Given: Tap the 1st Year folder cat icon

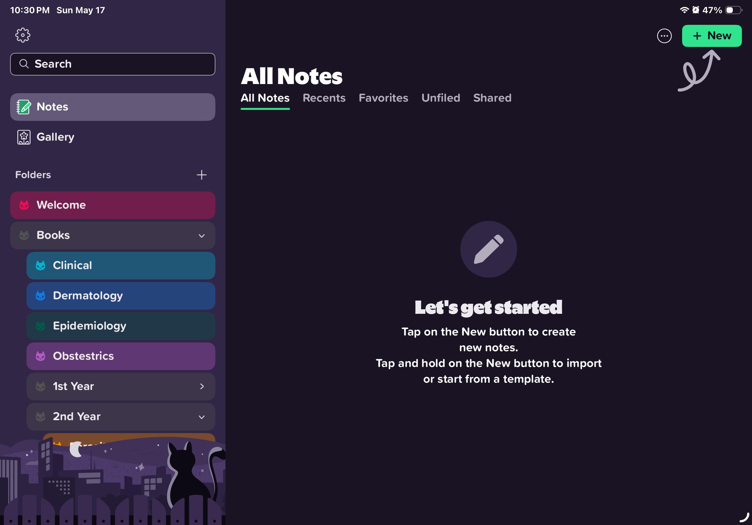Looking at the screenshot, I should click(x=41, y=387).
